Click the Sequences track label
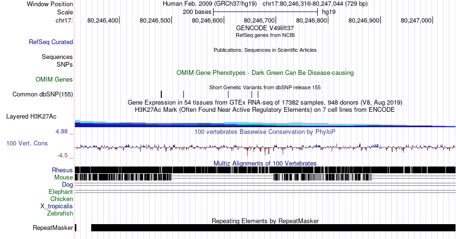The width and height of the screenshot is (456, 239). click(57, 57)
